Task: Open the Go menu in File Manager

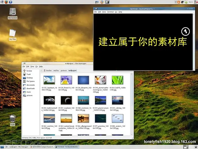Action: [x=36, y=66]
